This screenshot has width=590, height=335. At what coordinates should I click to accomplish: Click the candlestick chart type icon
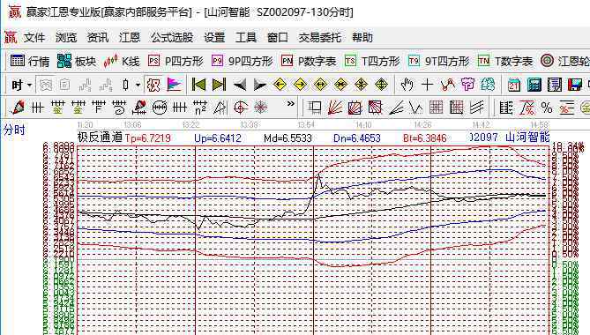click(126, 86)
